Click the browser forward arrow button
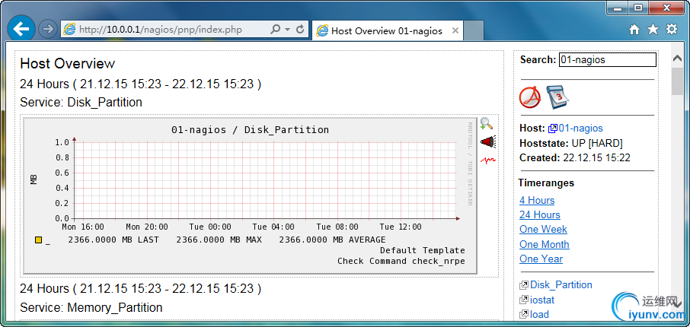The image size is (690, 327). tap(47, 30)
